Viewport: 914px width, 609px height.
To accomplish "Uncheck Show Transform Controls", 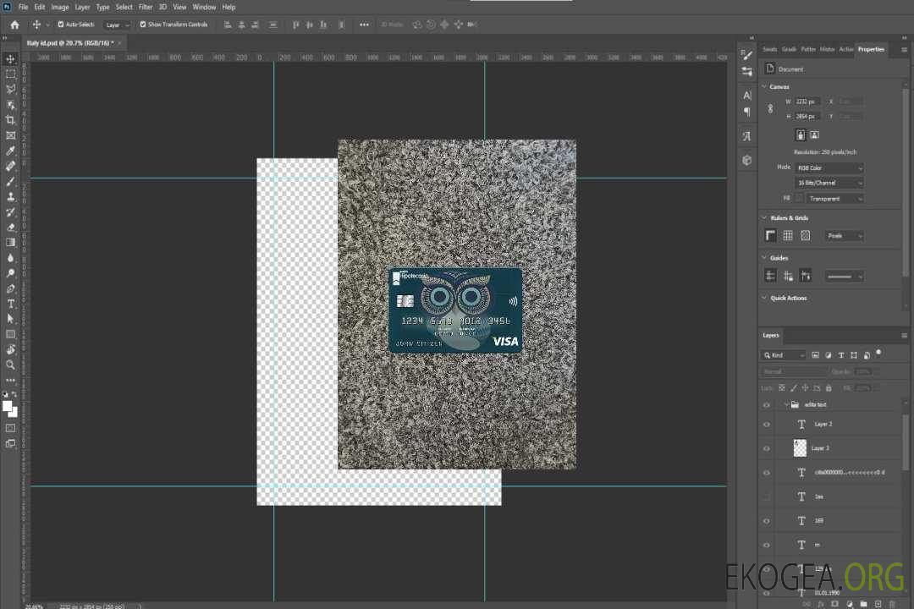I will tap(142, 25).
